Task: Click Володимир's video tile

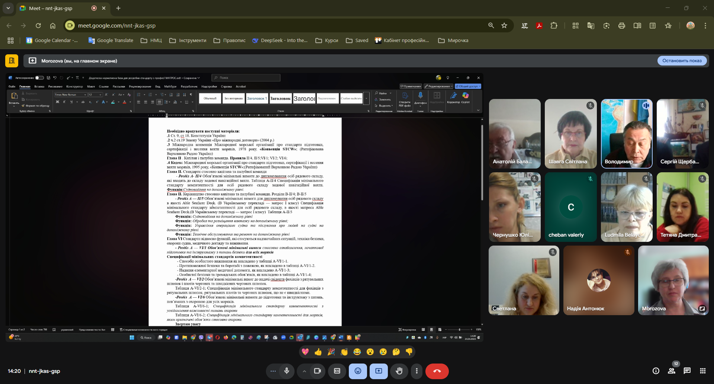Action: (x=626, y=134)
